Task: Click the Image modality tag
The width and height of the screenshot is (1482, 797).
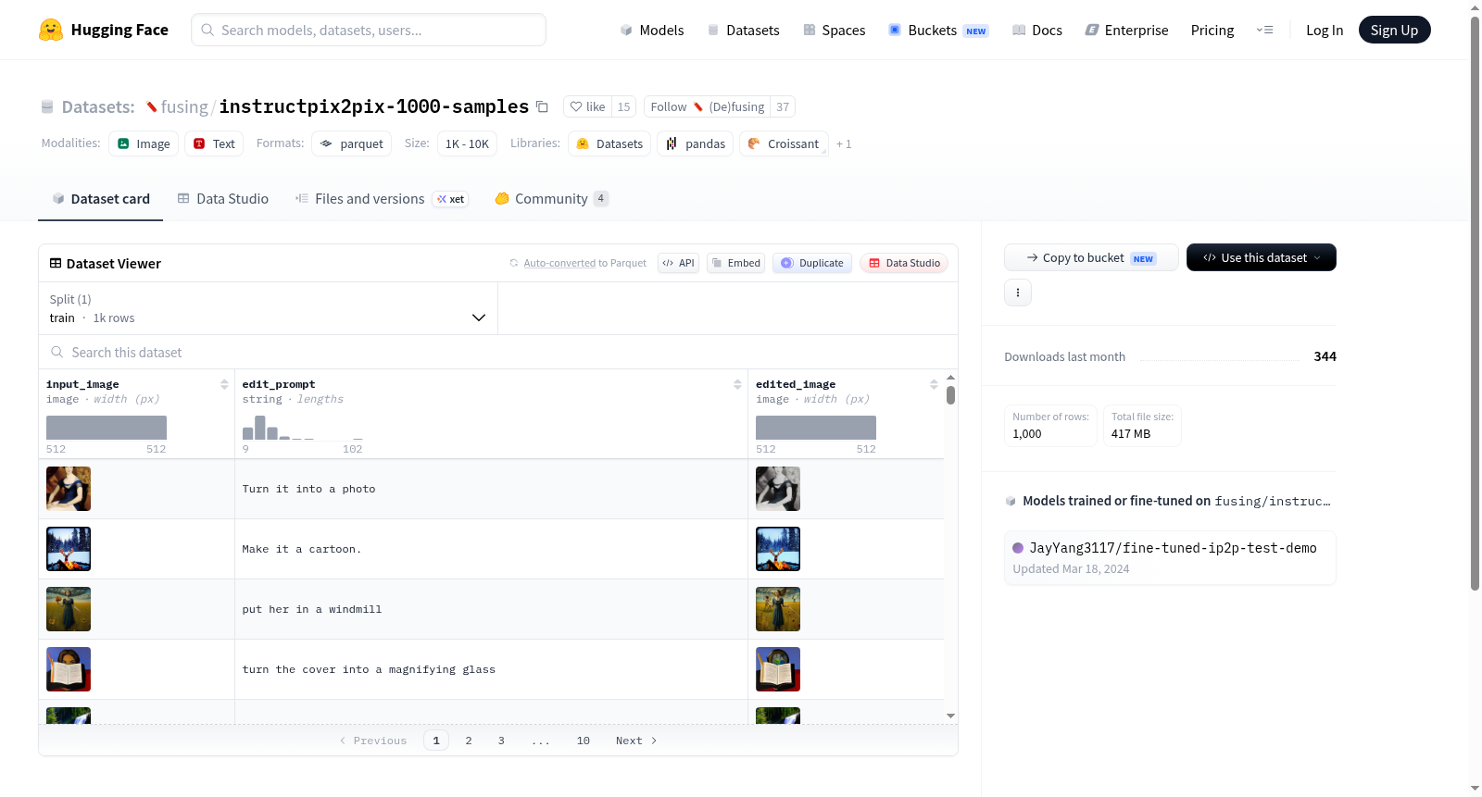Action: (144, 143)
